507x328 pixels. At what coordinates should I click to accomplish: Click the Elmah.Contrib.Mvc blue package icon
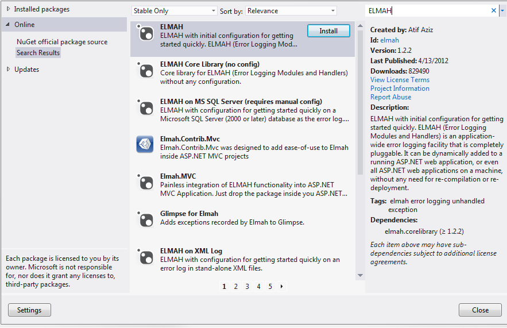tap(145, 144)
